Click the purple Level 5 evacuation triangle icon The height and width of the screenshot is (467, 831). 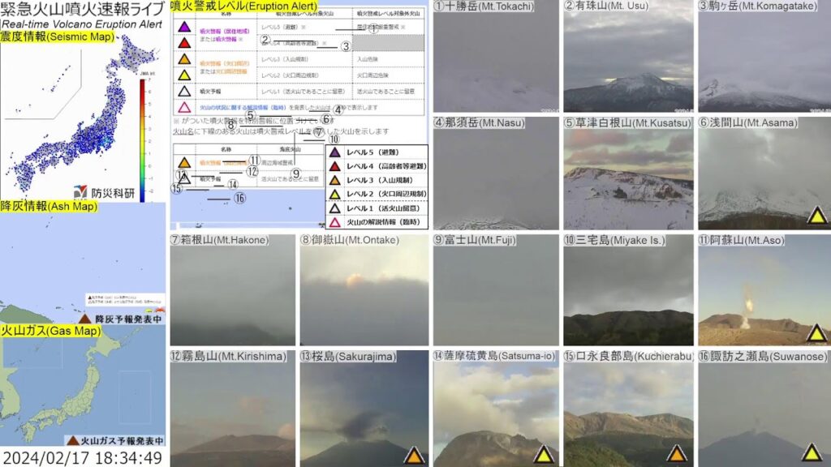pyautogui.click(x=334, y=153)
